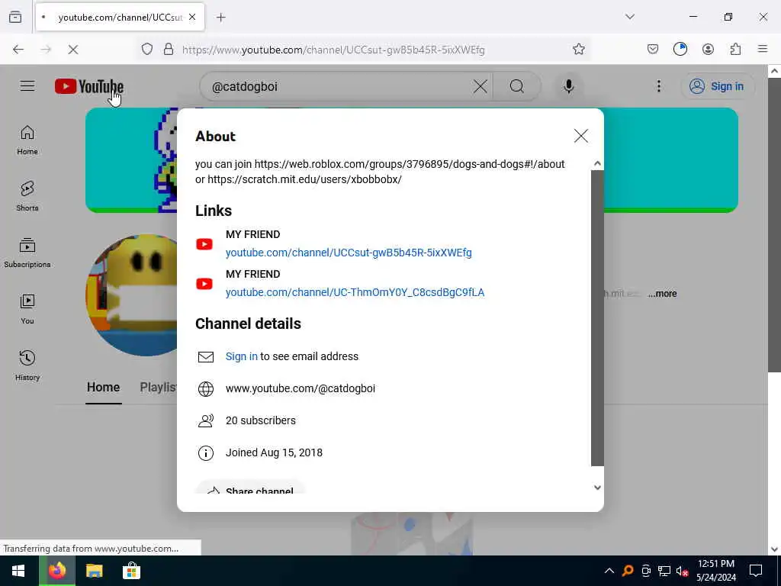Click the site padlock icon
This screenshot has width=781, height=586.
169,49
